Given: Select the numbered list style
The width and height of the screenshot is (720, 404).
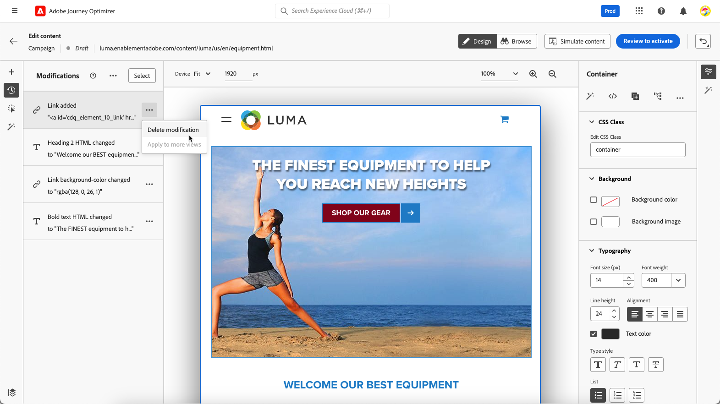Looking at the screenshot, I should [x=617, y=395].
